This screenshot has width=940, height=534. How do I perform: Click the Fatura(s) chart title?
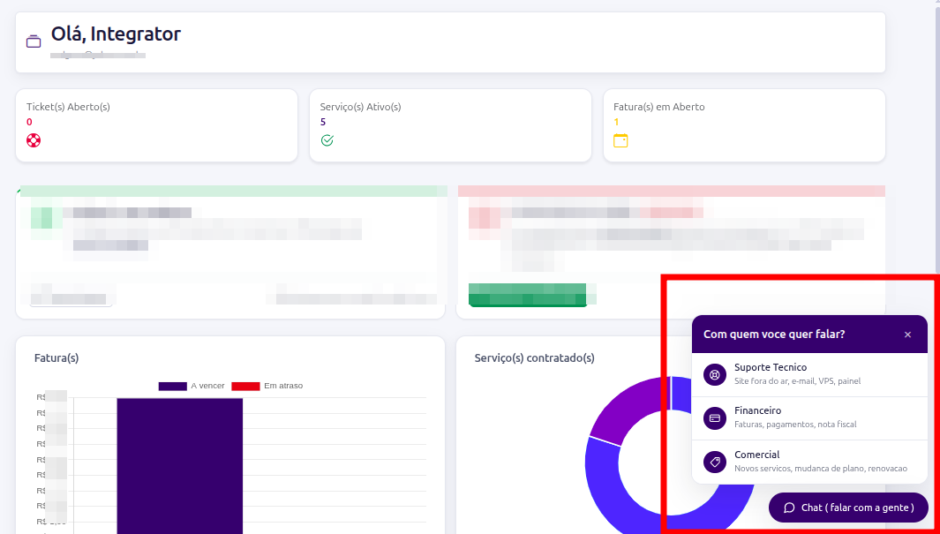(56, 357)
